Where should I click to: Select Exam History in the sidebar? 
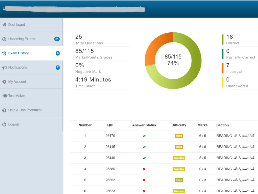point(31,53)
